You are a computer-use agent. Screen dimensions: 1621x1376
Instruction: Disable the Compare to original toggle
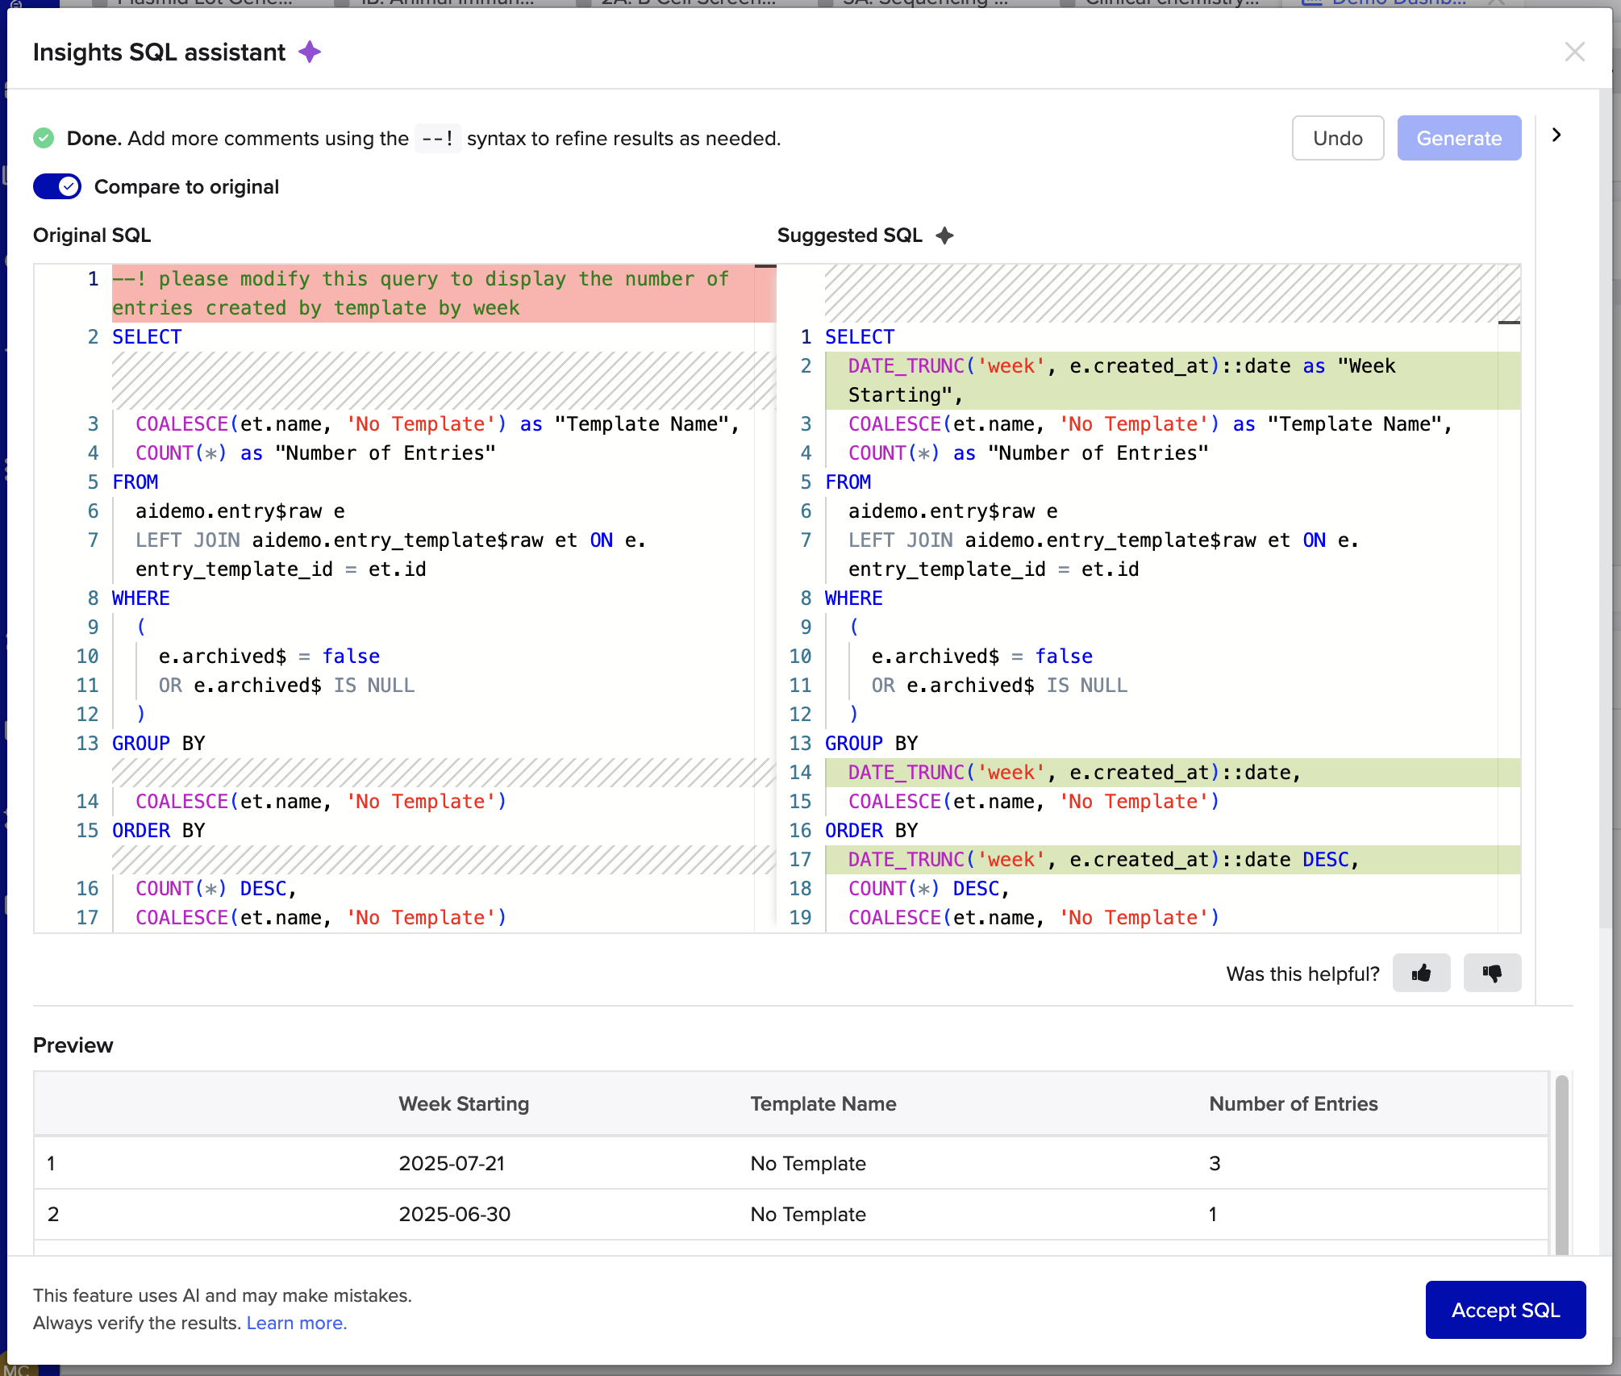coord(56,186)
